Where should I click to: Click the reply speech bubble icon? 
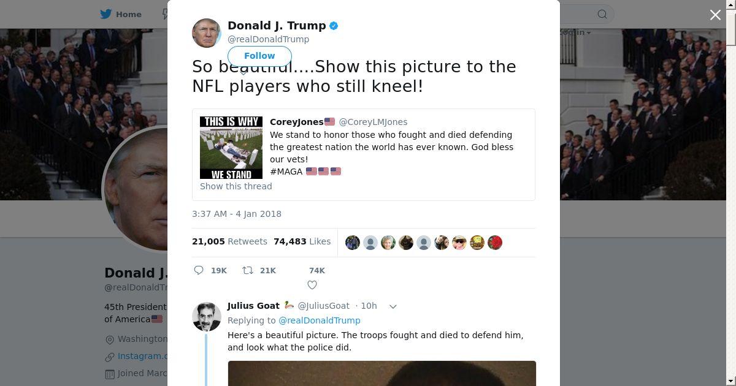point(199,270)
